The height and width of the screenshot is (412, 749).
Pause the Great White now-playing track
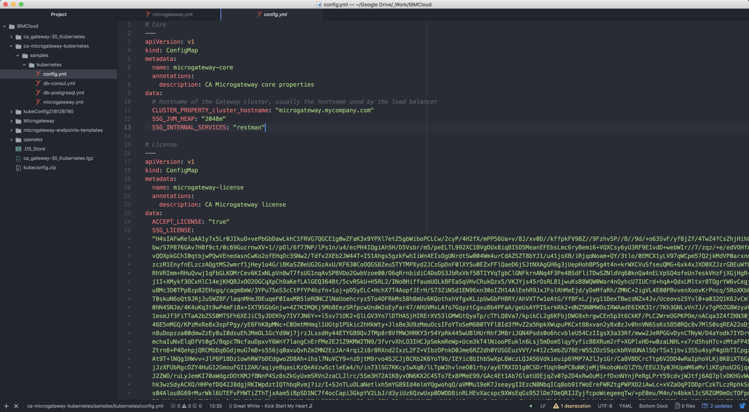271,406
